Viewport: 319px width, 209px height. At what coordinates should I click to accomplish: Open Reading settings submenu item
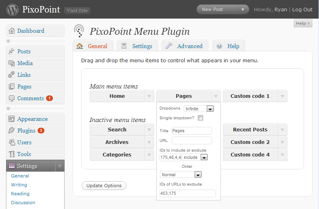tap(20, 194)
